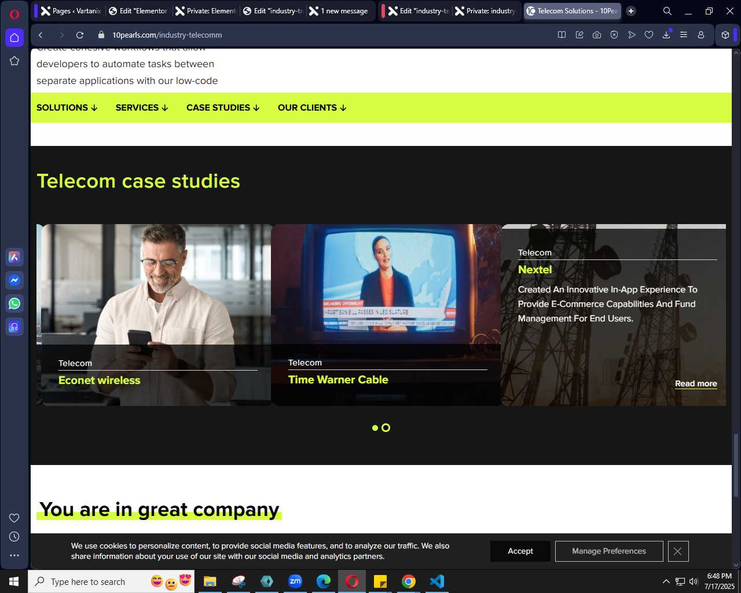The width and height of the screenshot is (741, 593).
Task: Select second carousel pagination dot
Action: click(x=386, y=428)
